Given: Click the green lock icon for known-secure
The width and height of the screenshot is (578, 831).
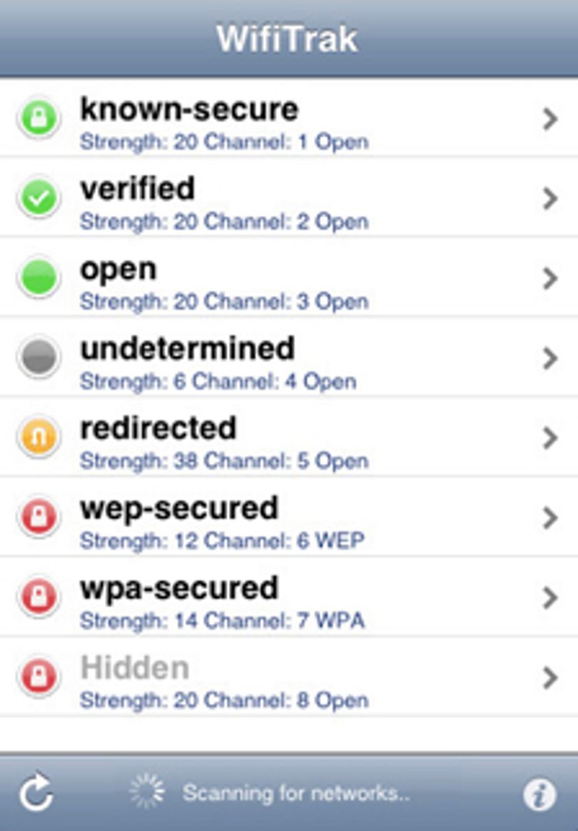Looking at the screenshot, I should (39, 118).
